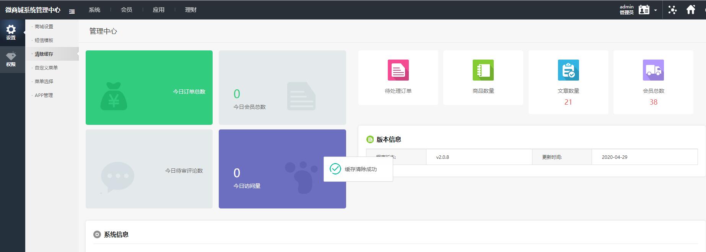Open 商城设置 in the side menu
The image size is (706, 252).
click(x=44, y=27)
